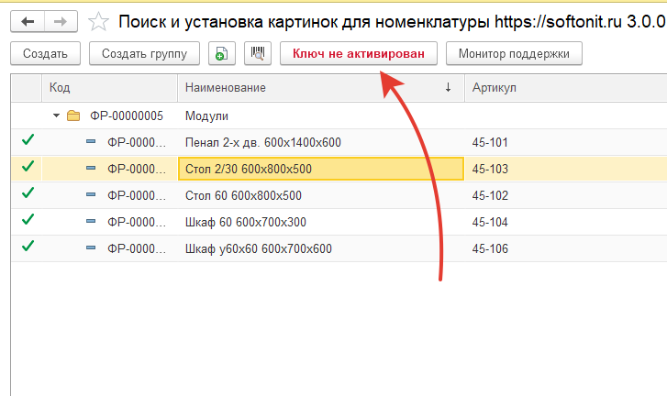This screenshot has height=396, width=667.
Task: Select the Модули group name
Action: [x=206, y=116]
